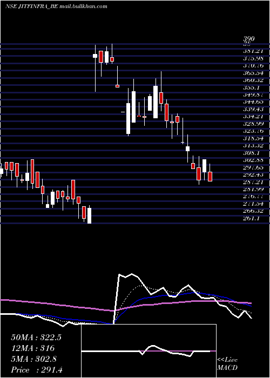Click the 308.1 price level label
The image size is (270, 378).
[251, 153]
